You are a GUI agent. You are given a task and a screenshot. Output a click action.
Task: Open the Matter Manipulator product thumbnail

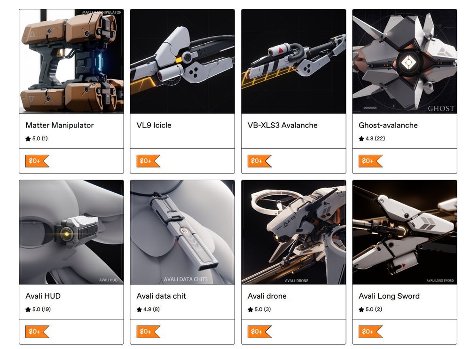pos(71,61)
